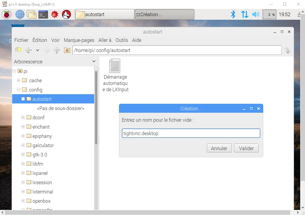Viewport: 305px width, 215px height.
Task: Open Wolfram wolf icon in panel
Action: click(66, 14)
